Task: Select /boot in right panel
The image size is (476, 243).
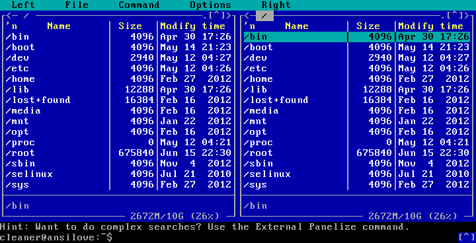Action: pos(357,48)
